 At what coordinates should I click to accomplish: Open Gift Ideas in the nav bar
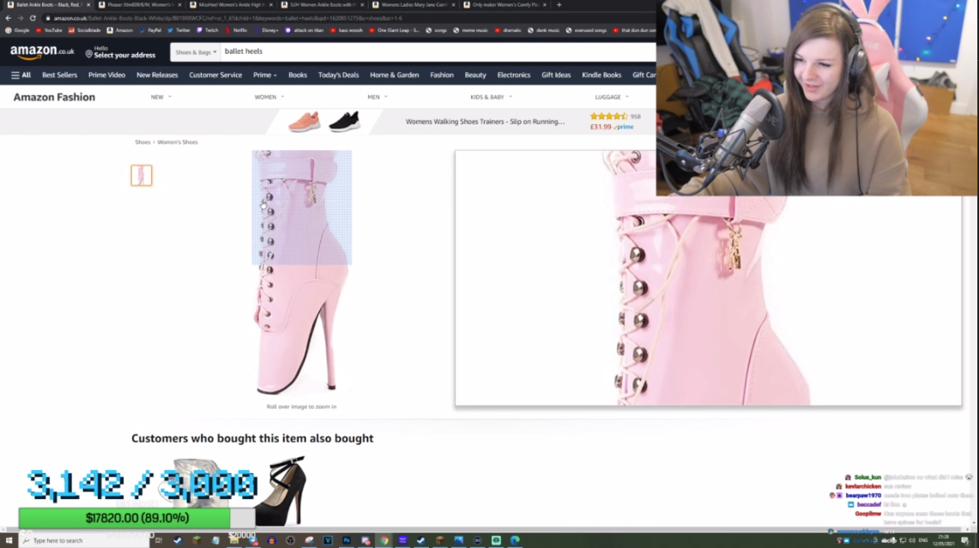[x=556, y=75]
